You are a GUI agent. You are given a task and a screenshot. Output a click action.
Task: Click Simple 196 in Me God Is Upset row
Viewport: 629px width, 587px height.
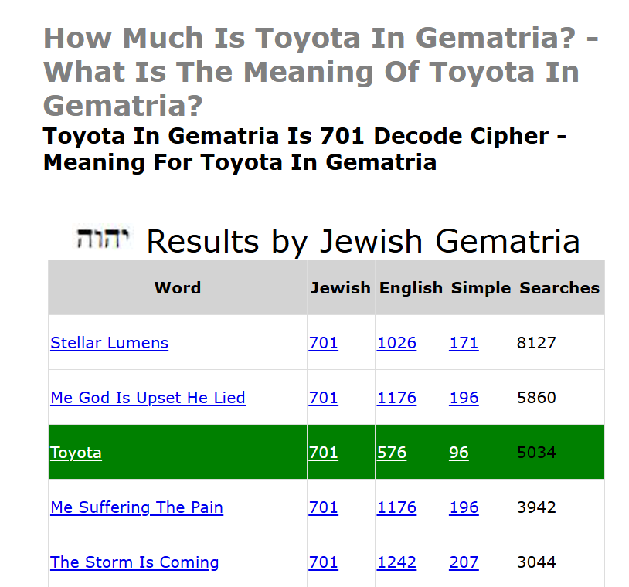464,398
